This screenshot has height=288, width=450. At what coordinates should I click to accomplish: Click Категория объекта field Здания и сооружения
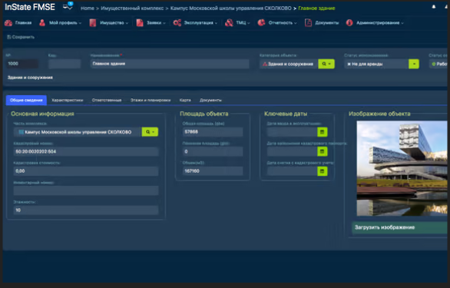pyautogui.click(x=289, y=64)
